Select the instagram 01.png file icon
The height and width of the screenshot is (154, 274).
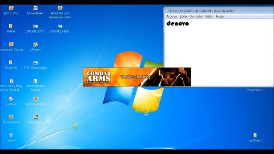[11, 44]
